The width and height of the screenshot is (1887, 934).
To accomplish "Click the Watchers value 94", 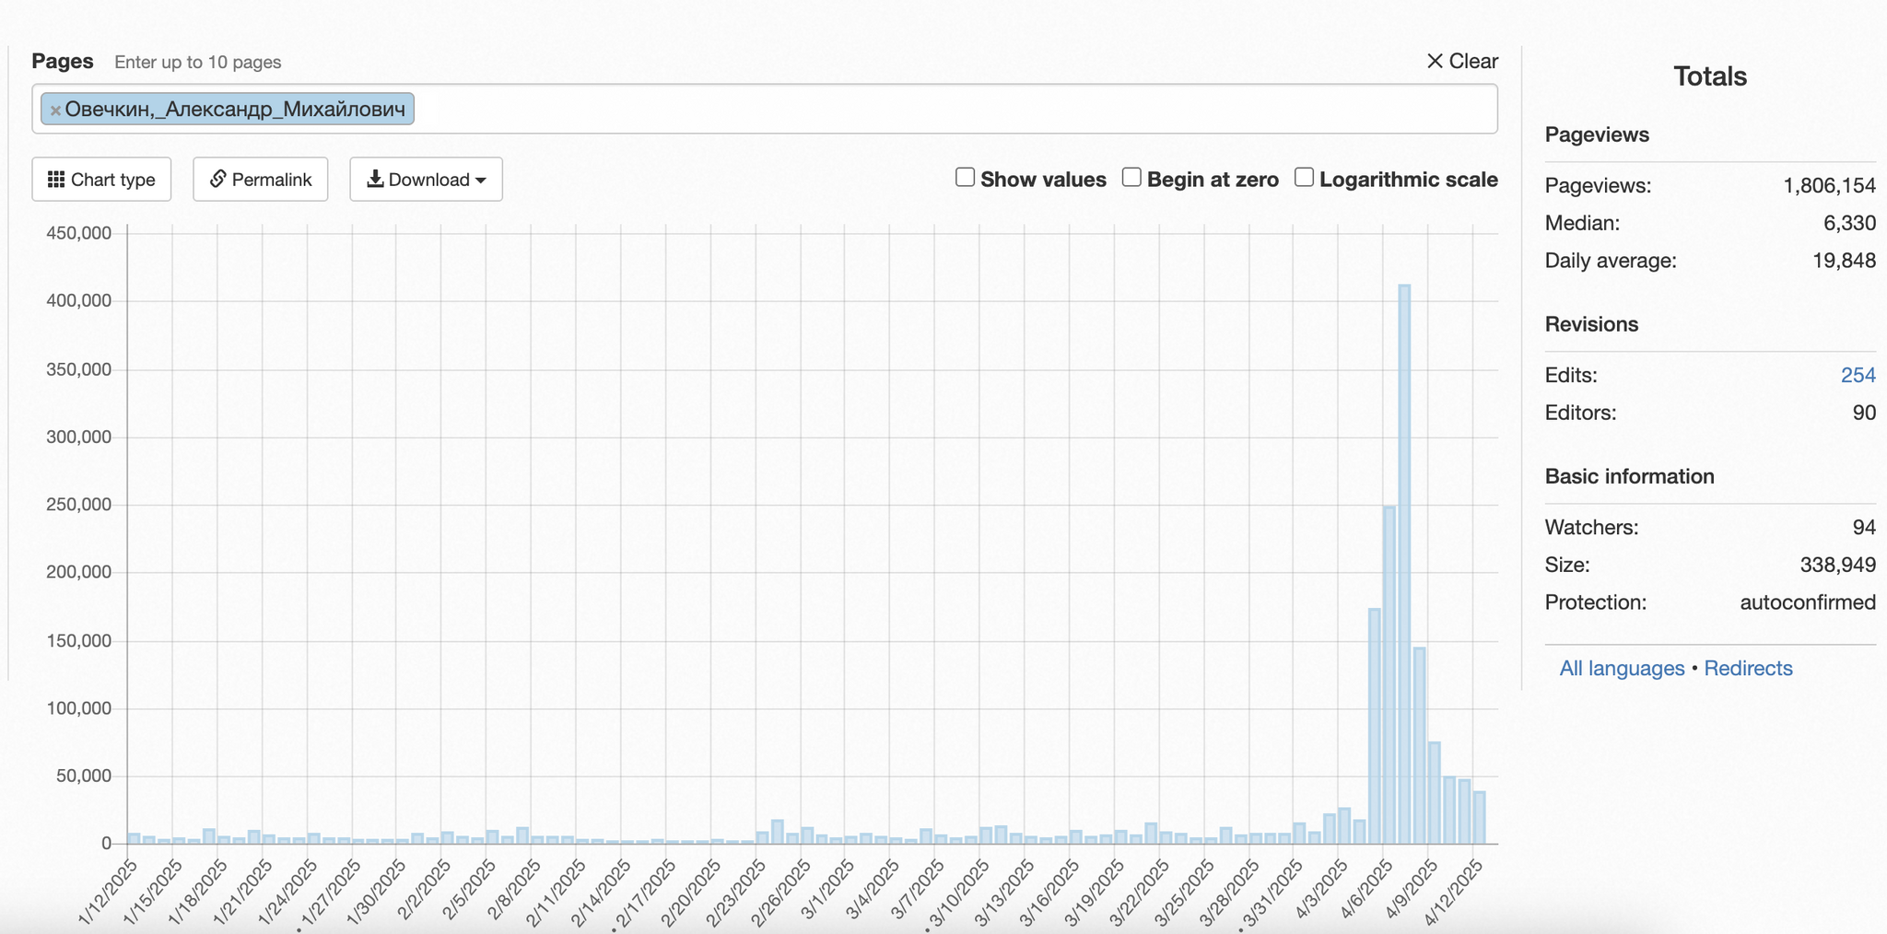I will coord(1864,527).
